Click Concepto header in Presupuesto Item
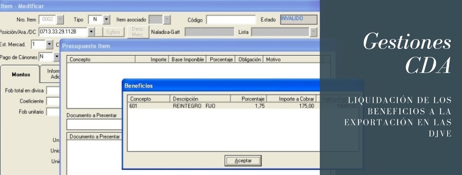 101,59
